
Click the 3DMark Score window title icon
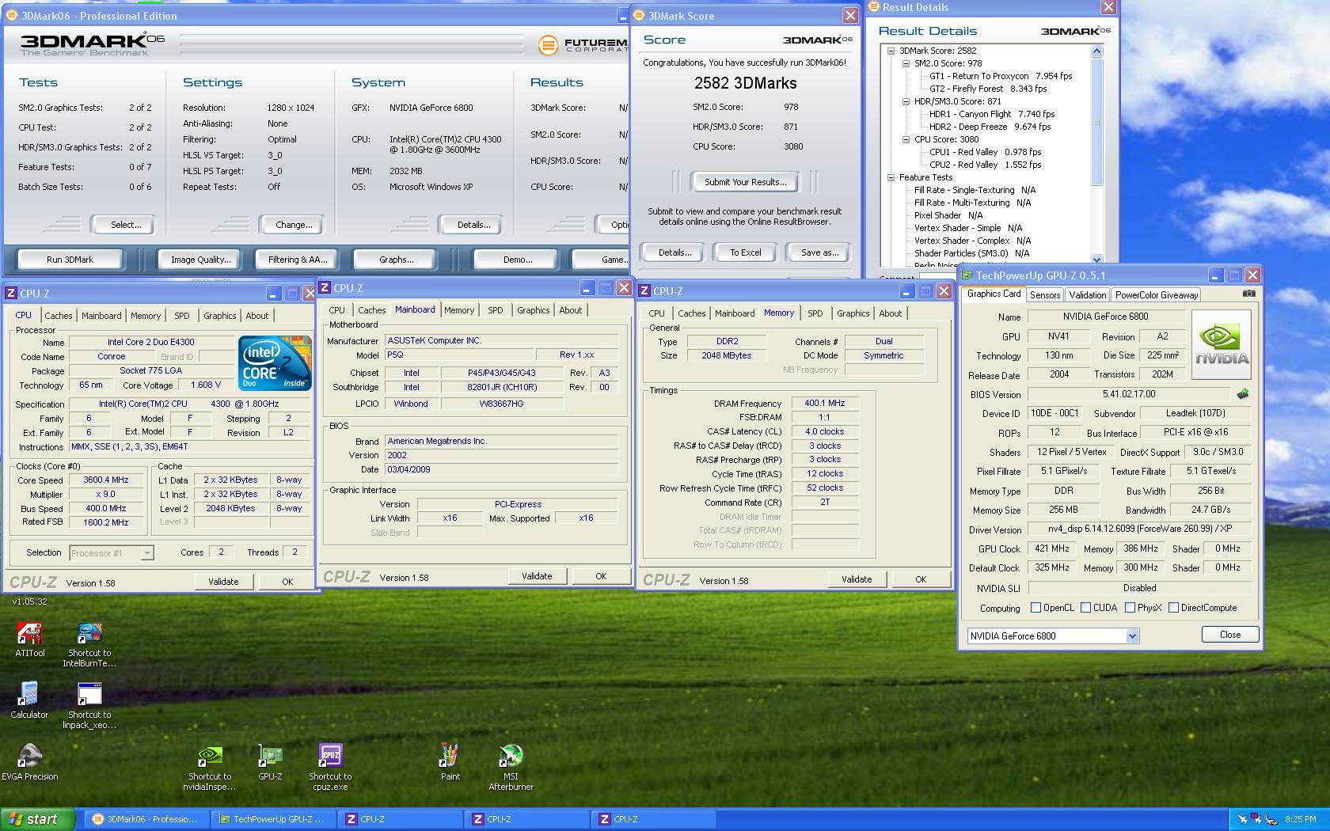point(640,16)
